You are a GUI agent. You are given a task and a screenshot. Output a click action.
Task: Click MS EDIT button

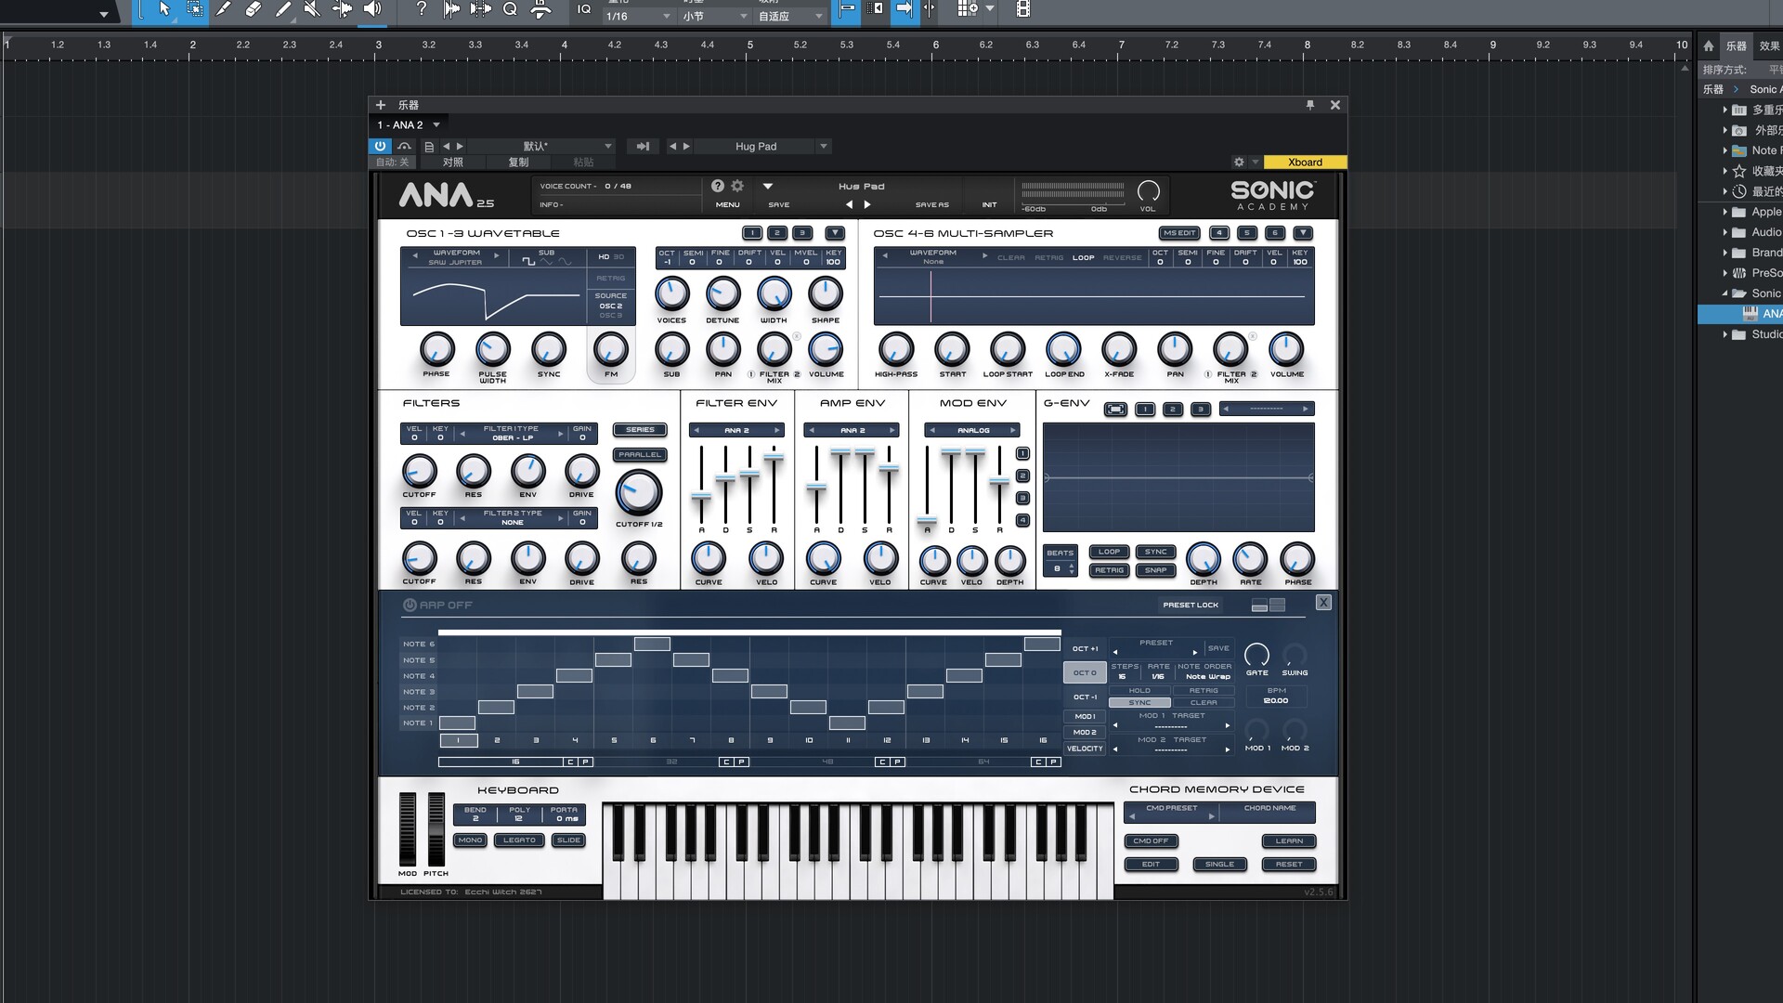coord(1179,233)
